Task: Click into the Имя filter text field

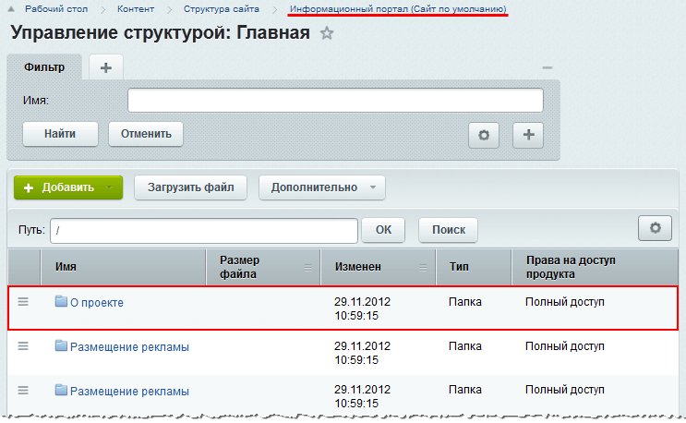Action: coord(334,100)
